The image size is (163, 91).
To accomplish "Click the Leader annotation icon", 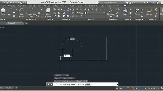I will (x=117, y=13).
